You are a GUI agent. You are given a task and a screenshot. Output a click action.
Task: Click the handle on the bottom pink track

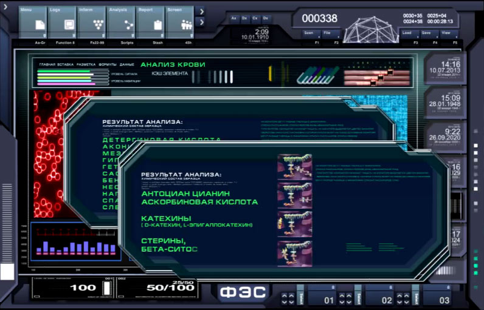coord(373,83)
